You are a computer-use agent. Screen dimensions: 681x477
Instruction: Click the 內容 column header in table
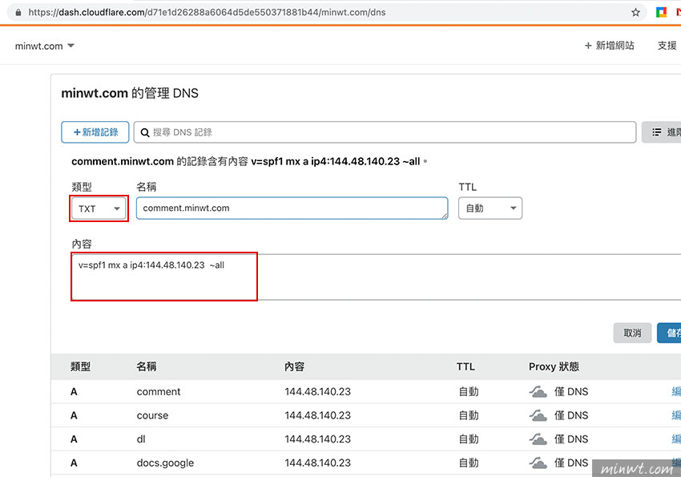pyautogui.click(x=295, y=366)
